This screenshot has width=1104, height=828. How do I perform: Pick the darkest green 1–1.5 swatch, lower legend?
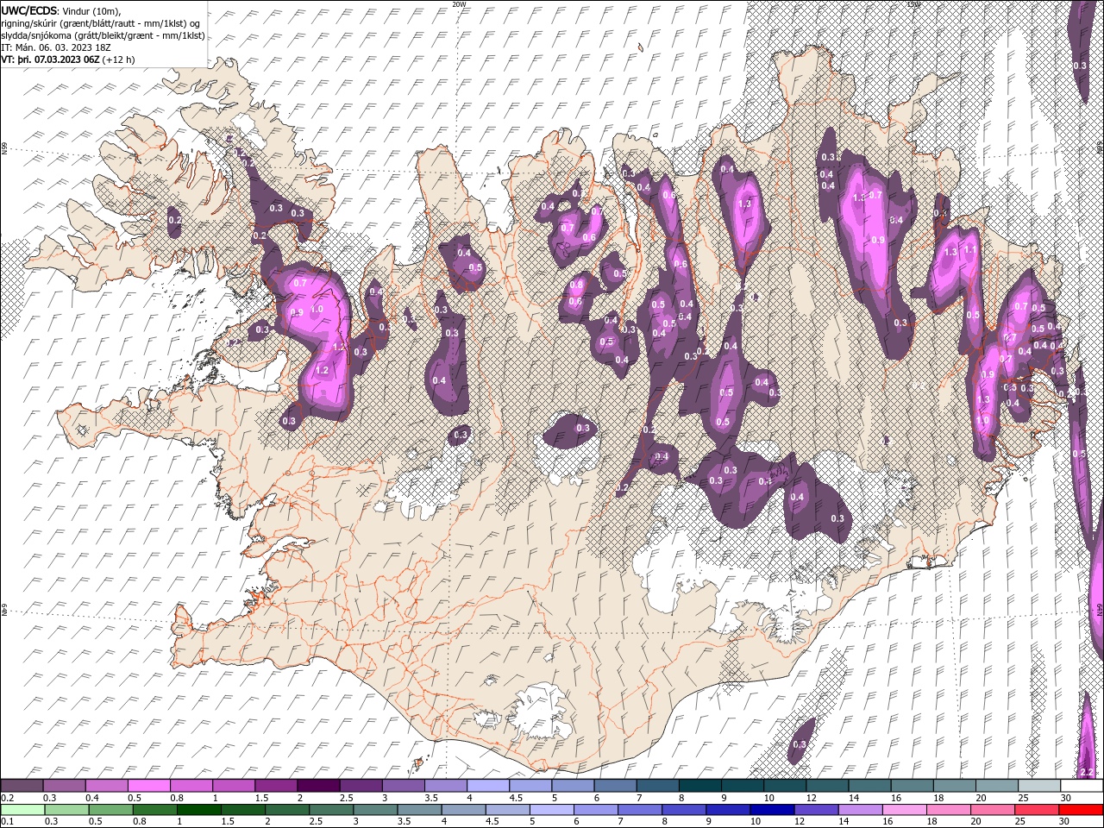(199, 810)
